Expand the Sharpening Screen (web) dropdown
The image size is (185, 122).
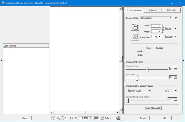tap(139, 91)
